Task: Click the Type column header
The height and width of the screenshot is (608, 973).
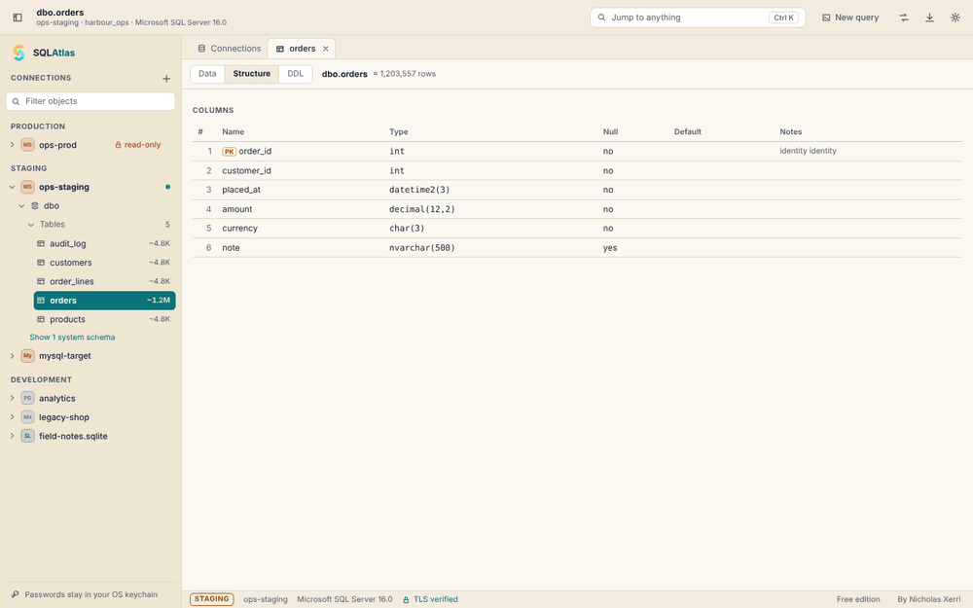Action: (x=398, y=131)
